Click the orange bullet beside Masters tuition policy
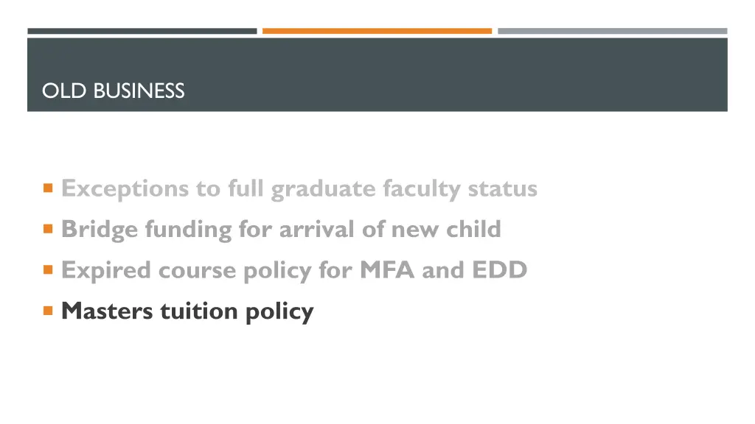 [48, 311]
